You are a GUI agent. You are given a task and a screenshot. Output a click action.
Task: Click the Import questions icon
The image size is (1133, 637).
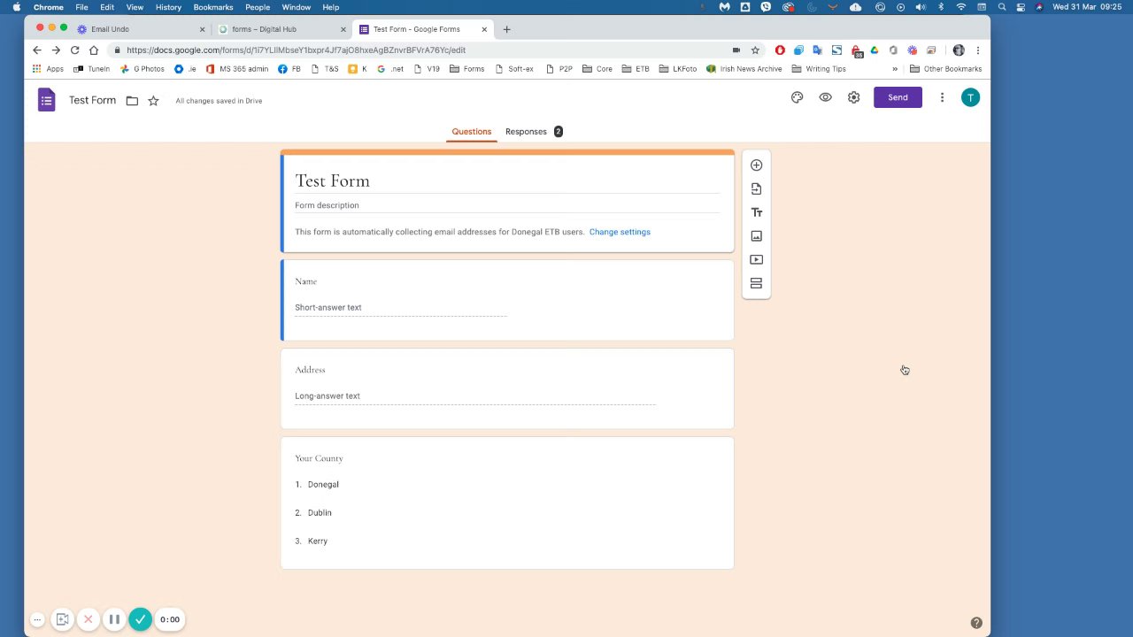[x=756, y=188]
